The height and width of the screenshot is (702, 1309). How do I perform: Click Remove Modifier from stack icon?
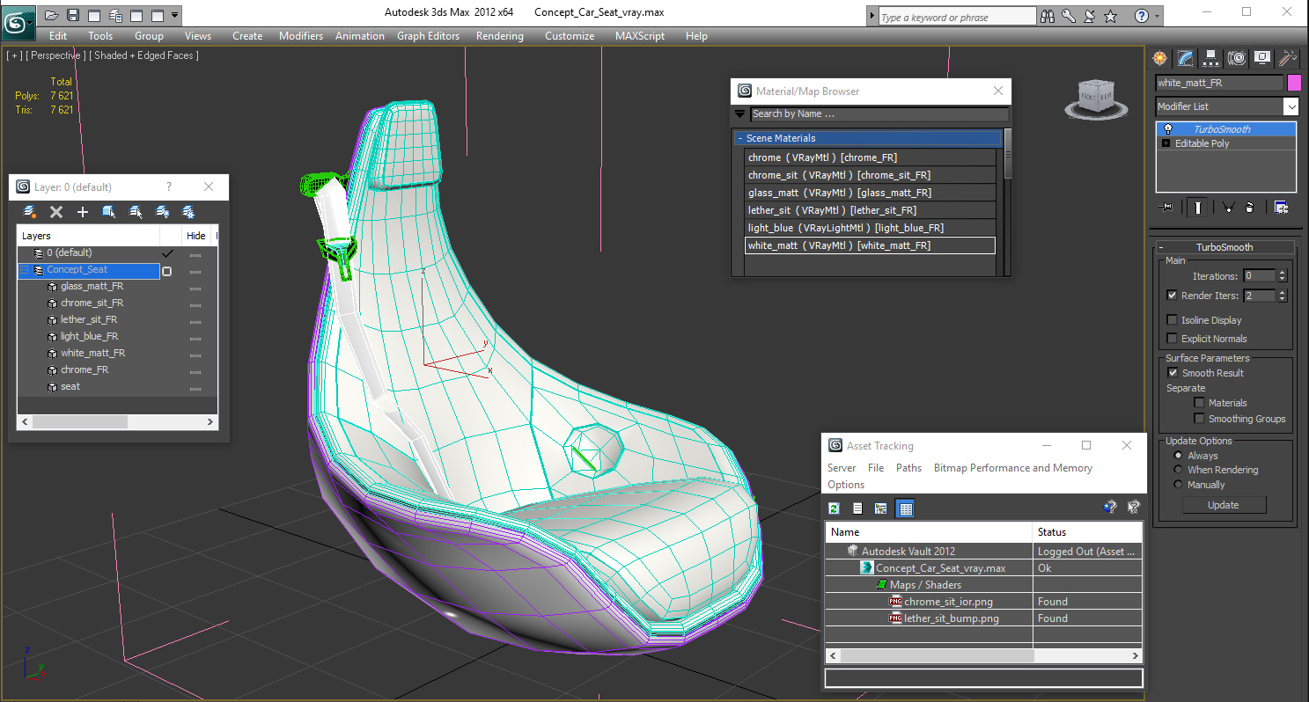[1249, 208]
